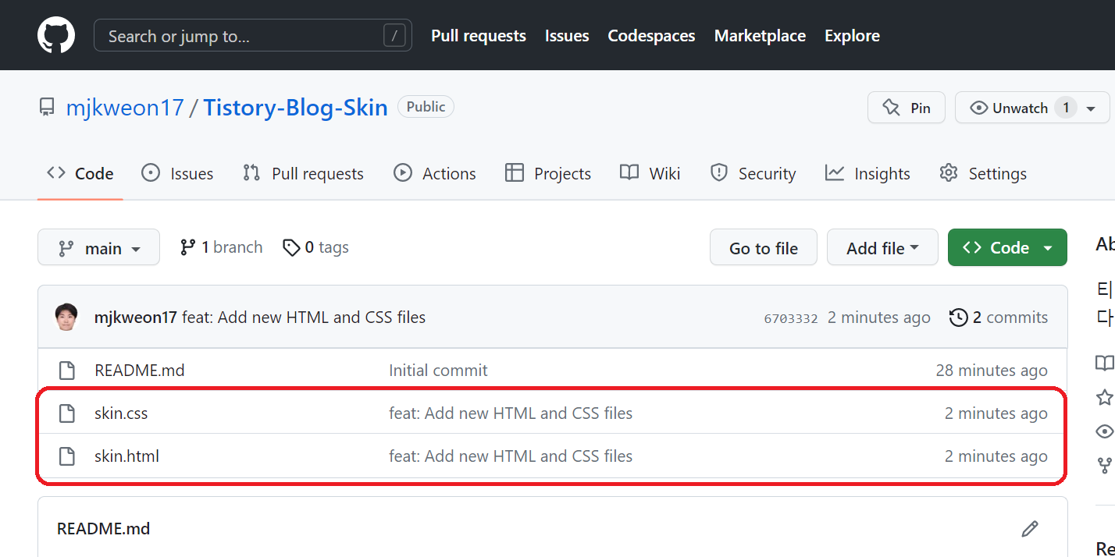Open Codespaces in top navigation
Viewport: 1115px width, 557px height.
pos(651,36)
